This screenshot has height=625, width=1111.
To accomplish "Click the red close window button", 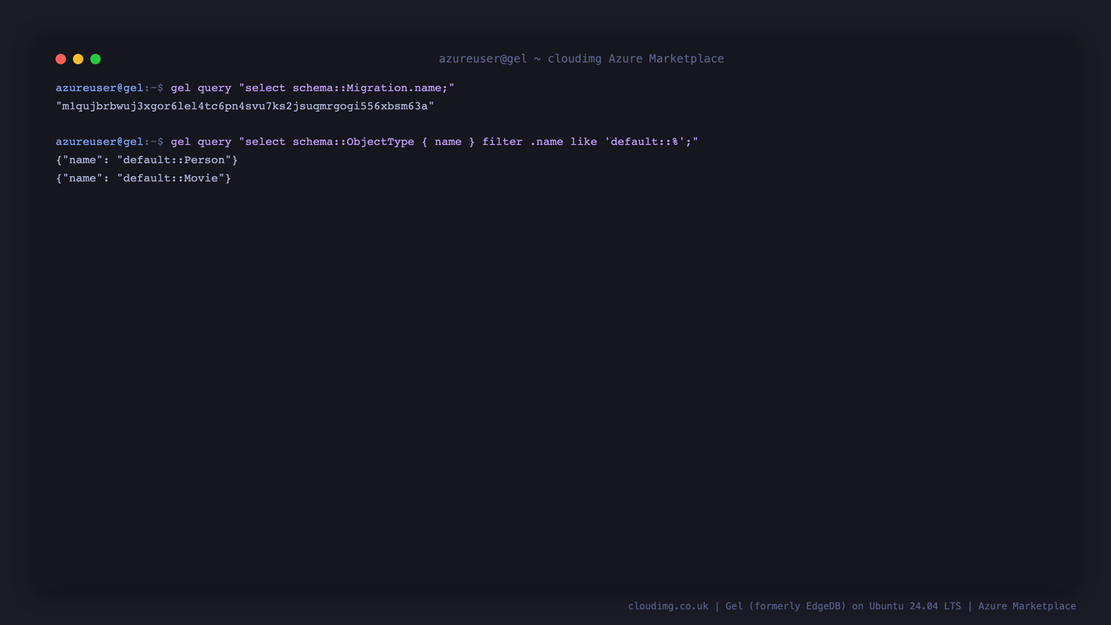I will (x=61, y=59).
